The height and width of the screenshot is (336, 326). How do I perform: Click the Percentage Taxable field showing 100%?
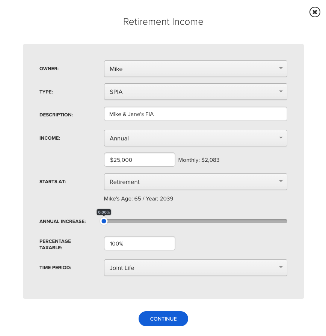click(140, 243)
